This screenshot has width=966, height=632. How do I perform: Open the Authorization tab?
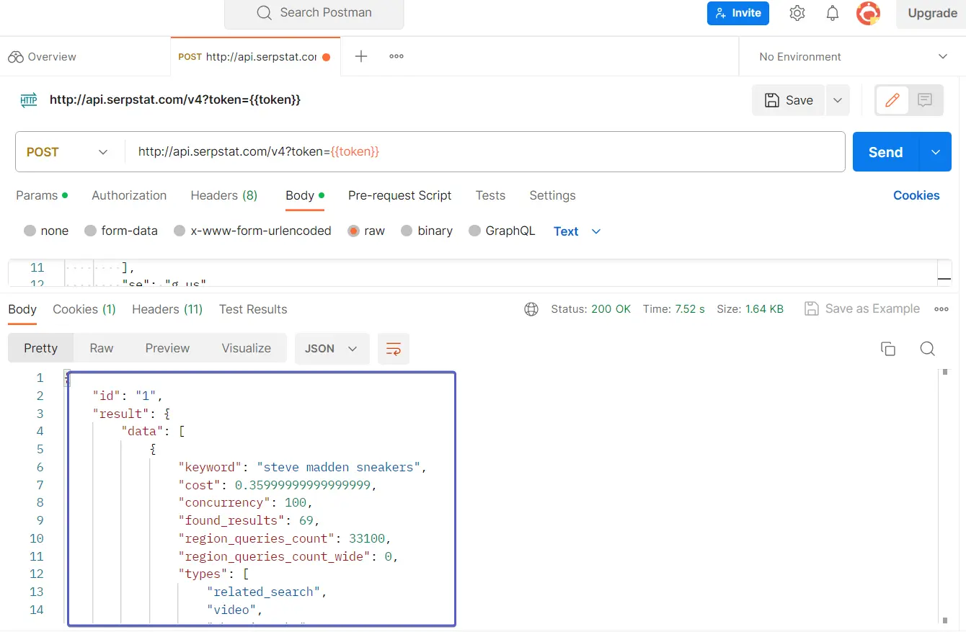pos(129,195)
